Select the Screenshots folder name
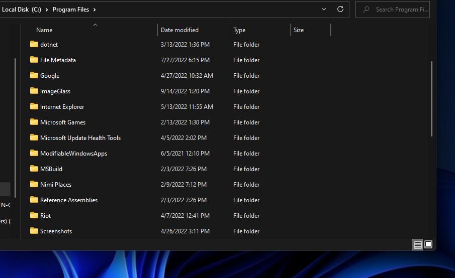The image size is (455, 278). pos(56,231)
